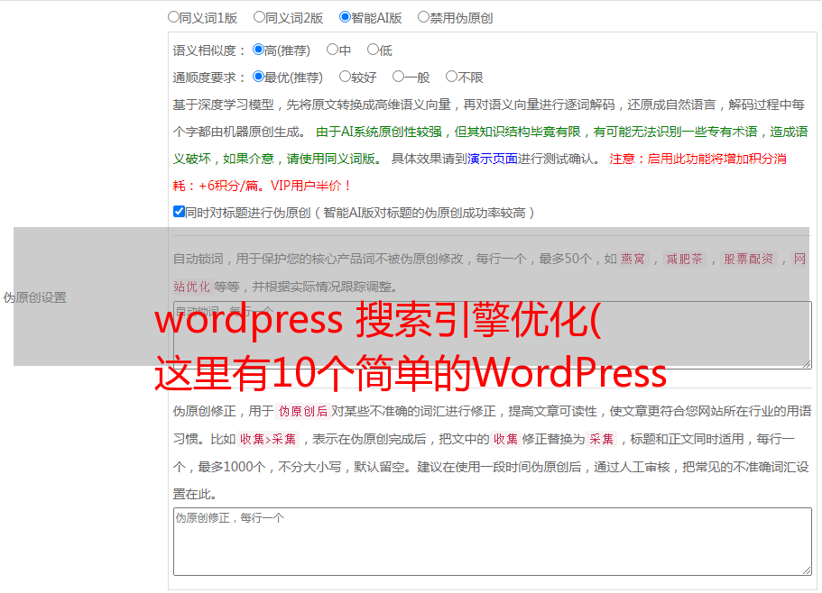Click the 收集>采集 example tag
Screen dimensions: 822x593
pos(268,439)
